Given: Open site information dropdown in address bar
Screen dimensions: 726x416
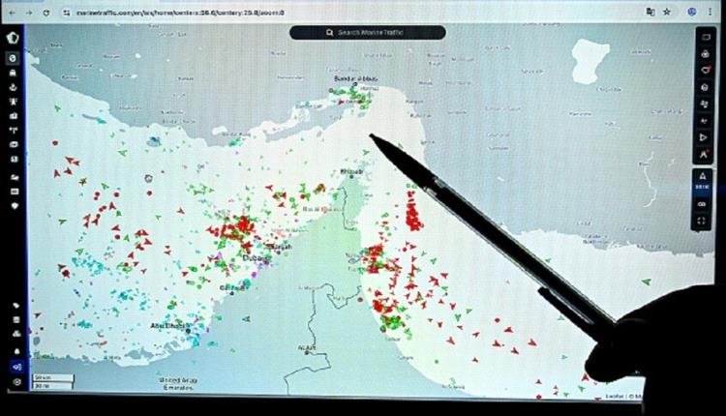Looking at the screenshot, I should [67, 12].
